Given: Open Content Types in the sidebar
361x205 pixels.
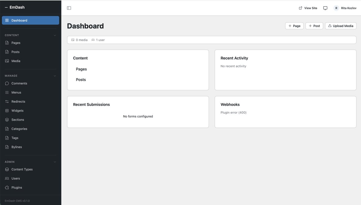Looking at the screenshot, I should pyautogui.click(x=30, y=169).
